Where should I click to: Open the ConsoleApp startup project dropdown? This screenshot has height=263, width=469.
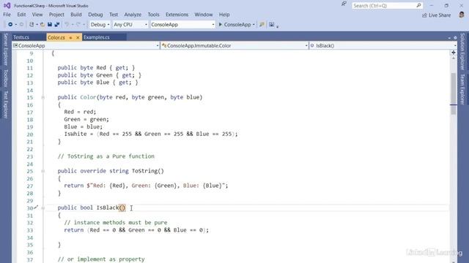click(x=182, y=24)
